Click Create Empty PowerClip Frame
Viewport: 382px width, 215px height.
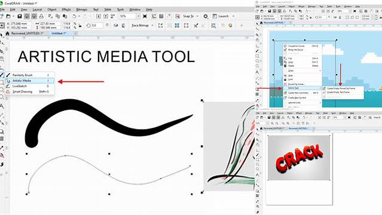[x=341, y=88]
